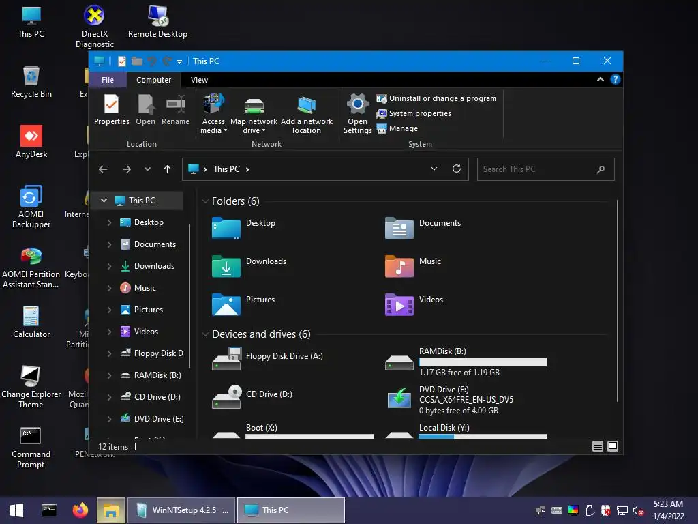Launch Firefox from the taskbar
Viewport: 698px width, 524px height.
coord(80,510)
